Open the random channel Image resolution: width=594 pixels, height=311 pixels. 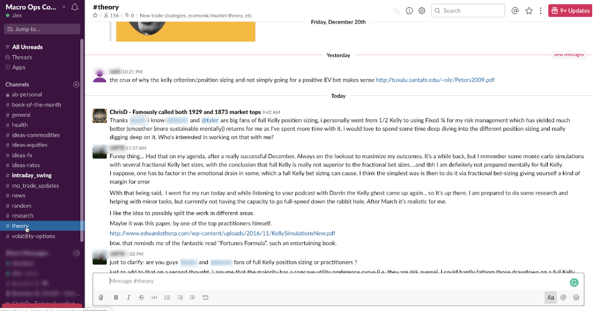pos(22,206)
